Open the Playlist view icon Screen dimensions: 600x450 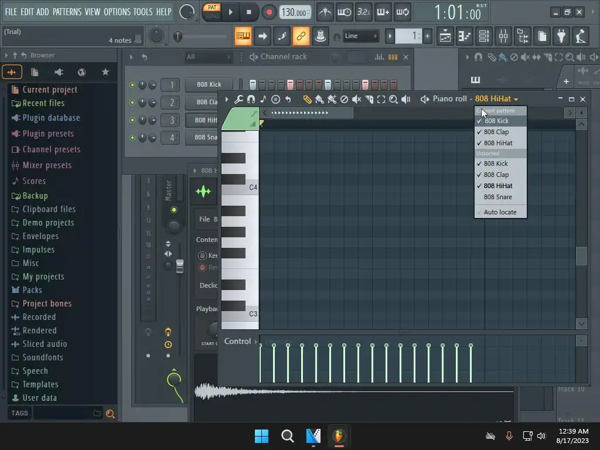[445, 36]
